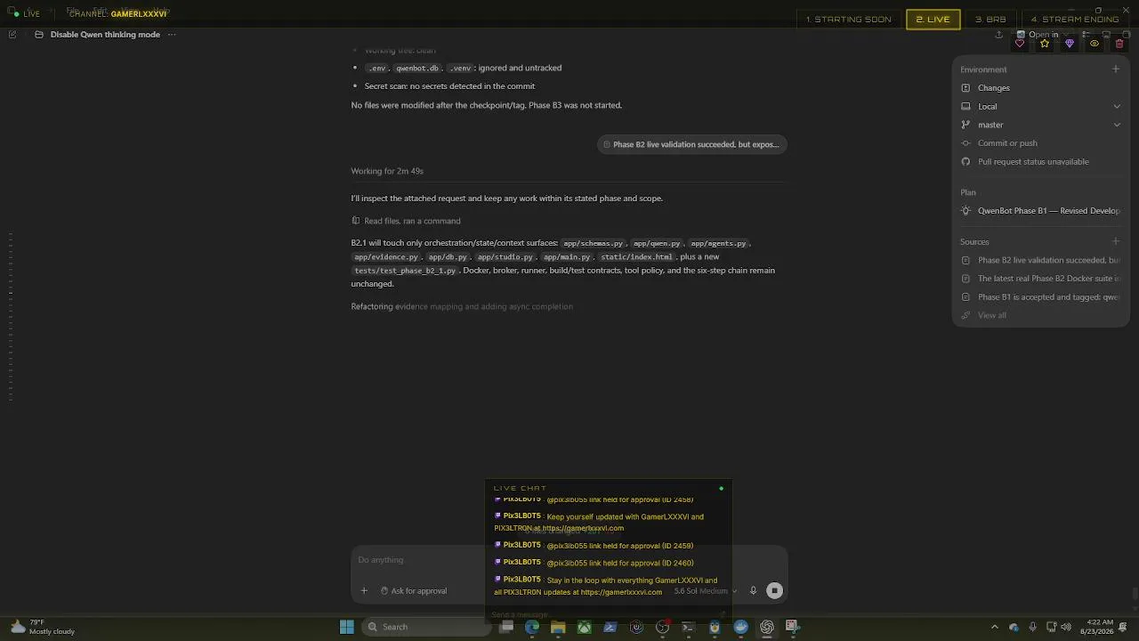1139x641 pixels.
Task: Click the app/schemas.py file reference
Action: pos(594,243)
